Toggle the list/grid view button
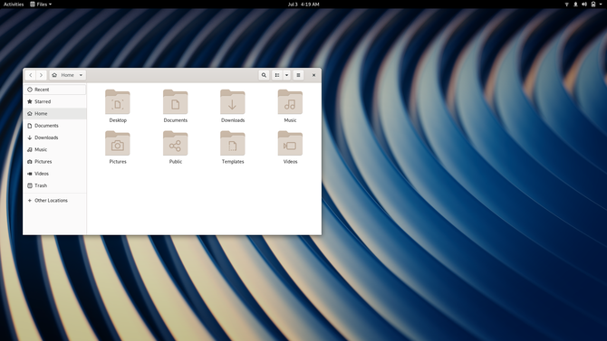This screenshot has height=341, width=607. tap(277, 75)
